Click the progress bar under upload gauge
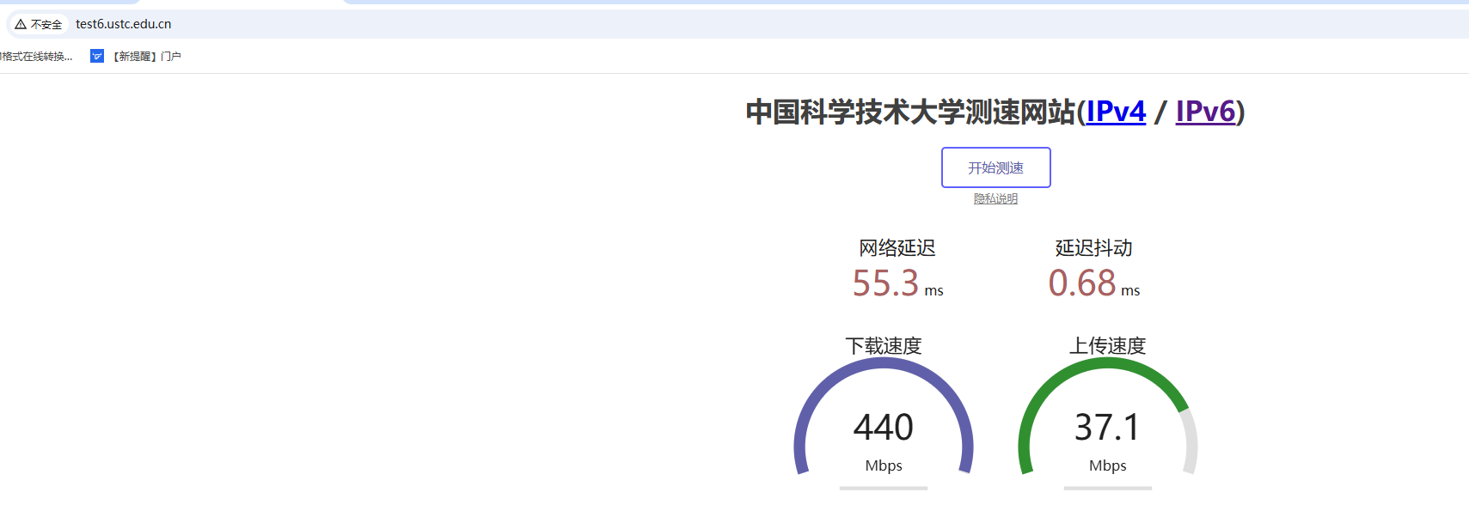The height and width of the screenshot is (511, 1469). (1108, 488)
